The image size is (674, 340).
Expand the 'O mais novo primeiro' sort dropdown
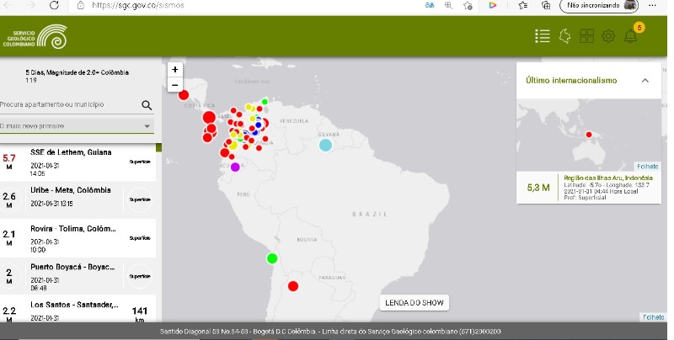pyautogui.click(x=77, y=126)
